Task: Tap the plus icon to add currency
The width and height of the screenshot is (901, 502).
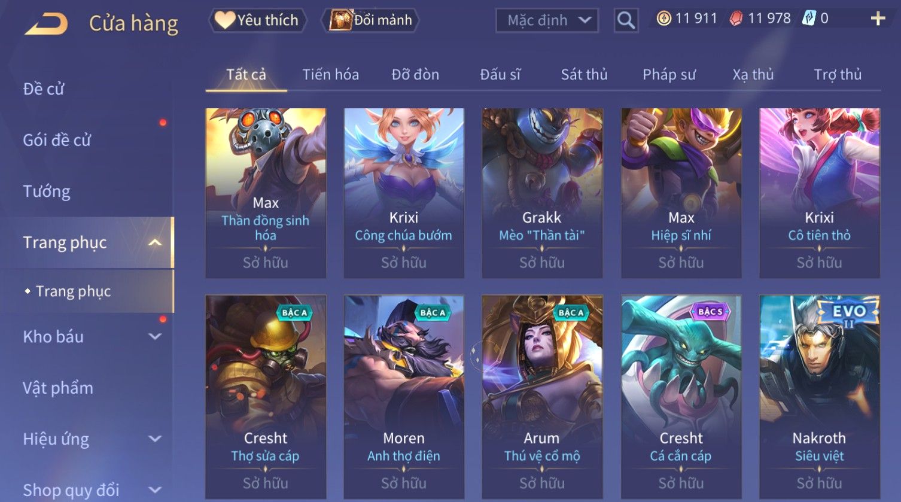Action: coord(878,19)
